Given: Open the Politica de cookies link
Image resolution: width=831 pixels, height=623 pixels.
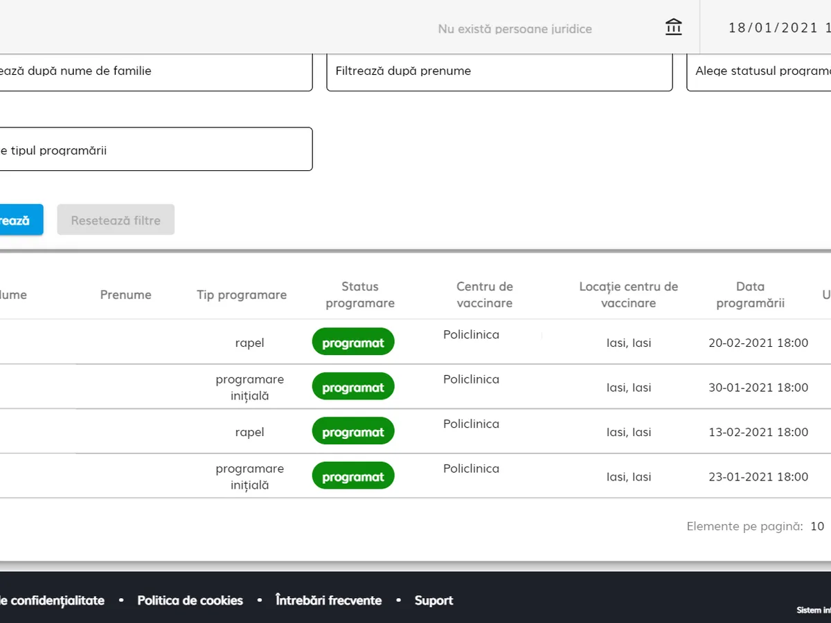Looking at the screenshot, I should click(190, 600).
